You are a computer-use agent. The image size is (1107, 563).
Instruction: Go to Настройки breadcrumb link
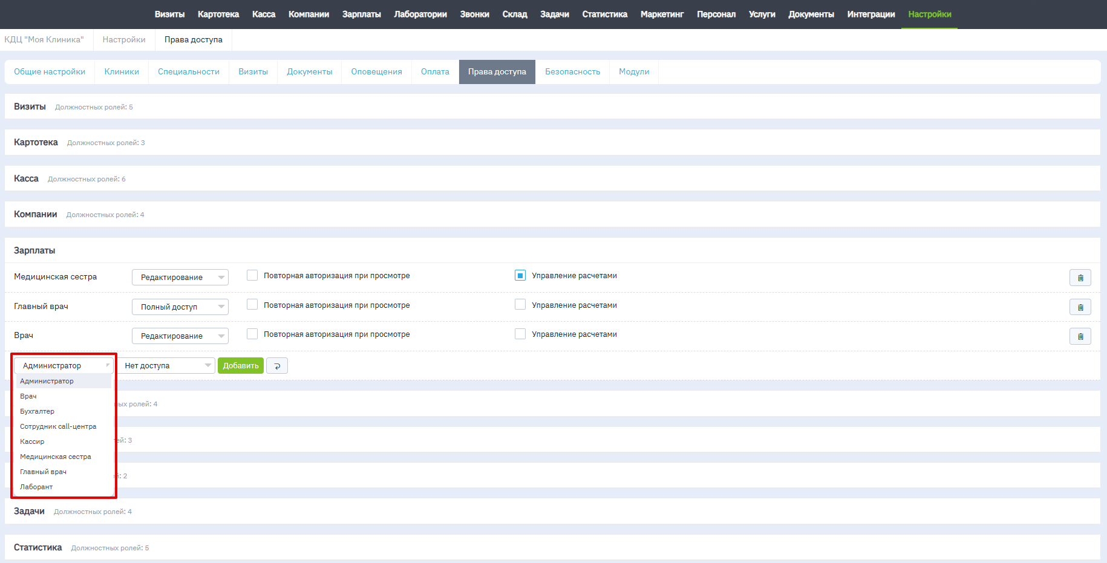[x=124, y=40]
